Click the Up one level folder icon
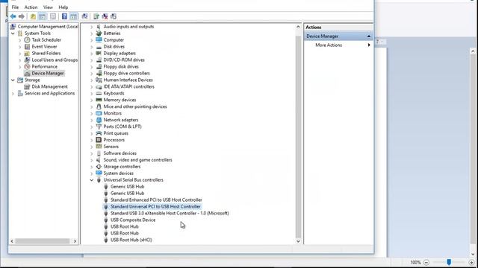 [33, 16]
